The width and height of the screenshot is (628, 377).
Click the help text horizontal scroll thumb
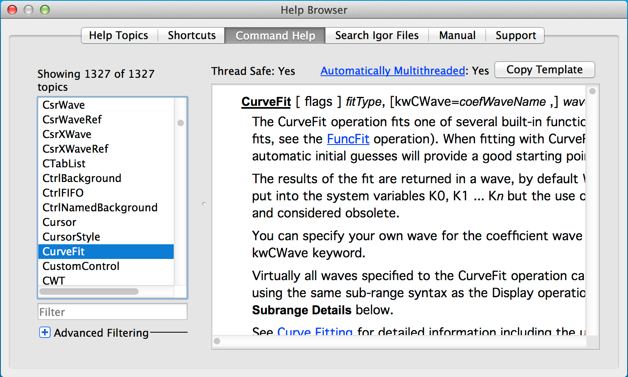pyautogui.click(x=217, y=341)
